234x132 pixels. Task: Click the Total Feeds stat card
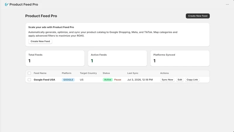[x=55, y=58]
